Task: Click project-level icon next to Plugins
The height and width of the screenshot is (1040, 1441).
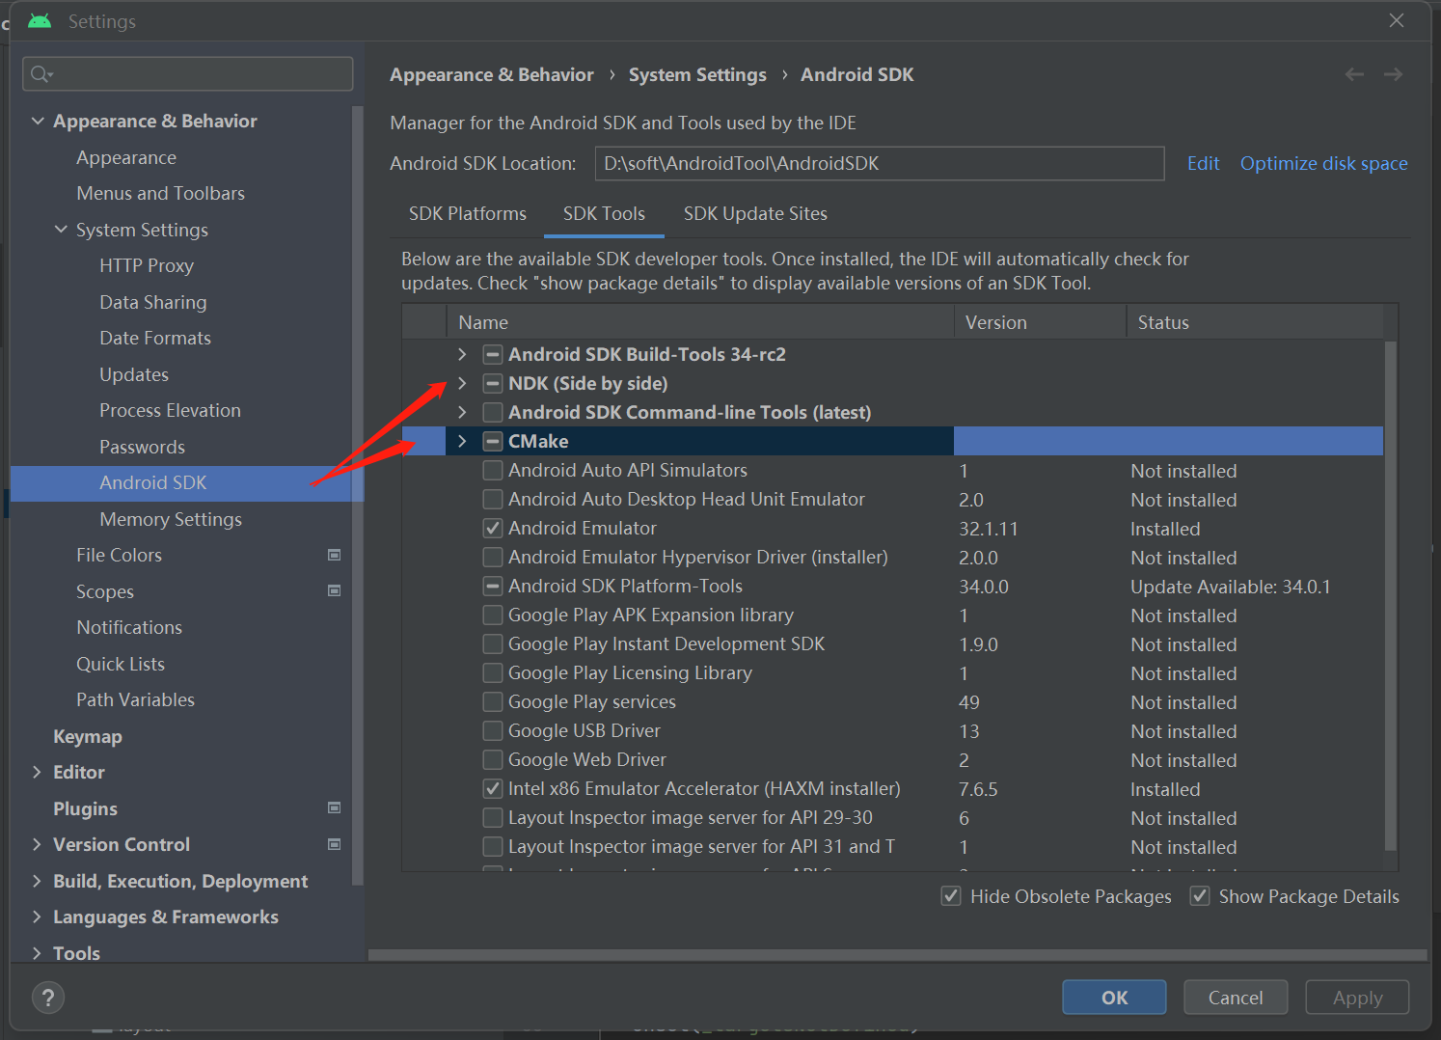Action: 335,807
